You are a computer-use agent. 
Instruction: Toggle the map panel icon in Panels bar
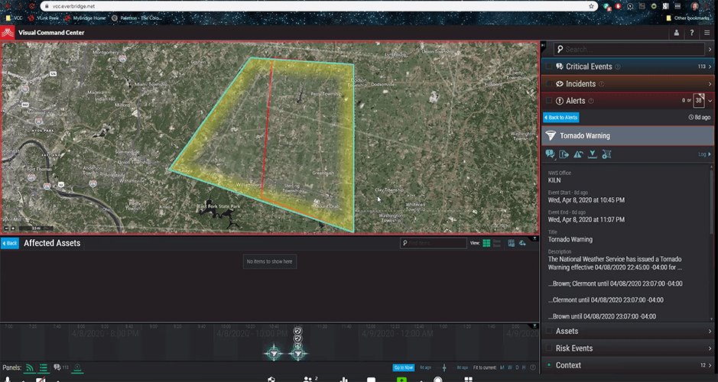point(77,367)
